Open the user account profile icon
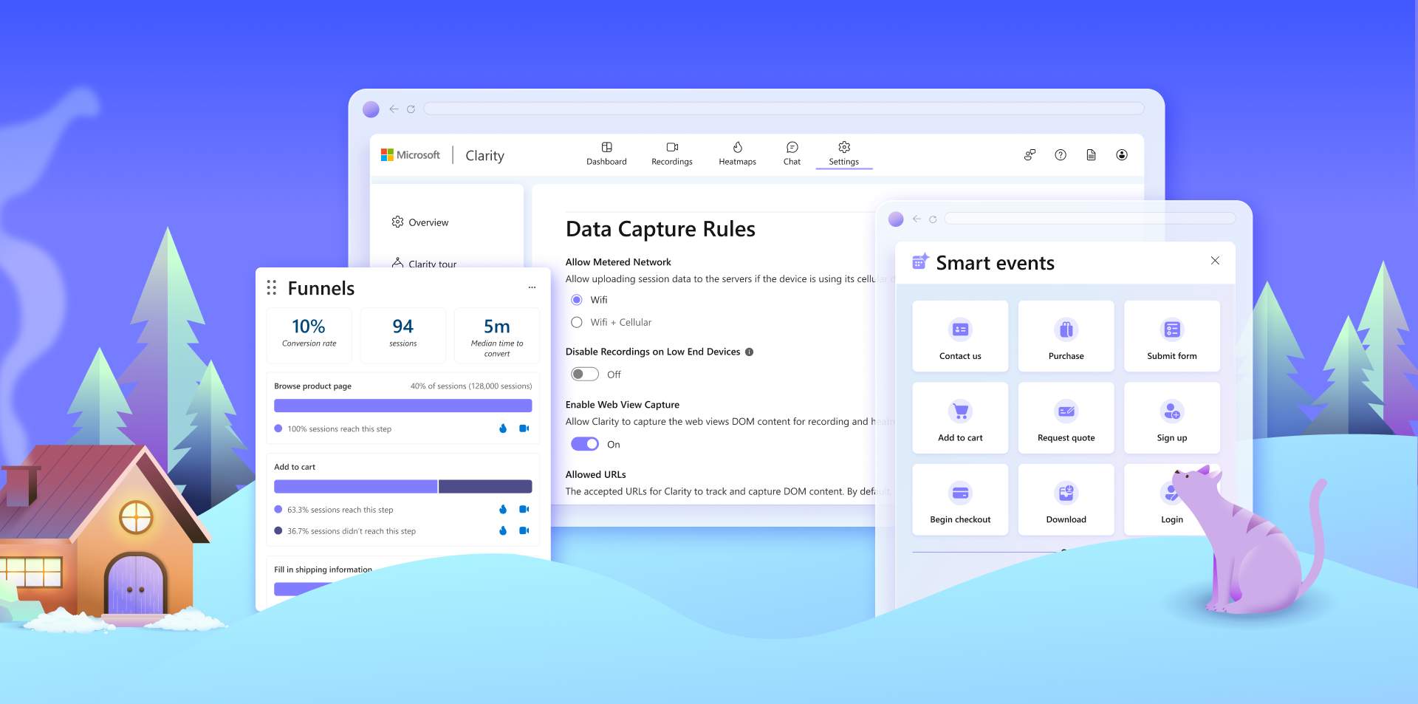The image size is (1418, 704). pos(1122,155)
